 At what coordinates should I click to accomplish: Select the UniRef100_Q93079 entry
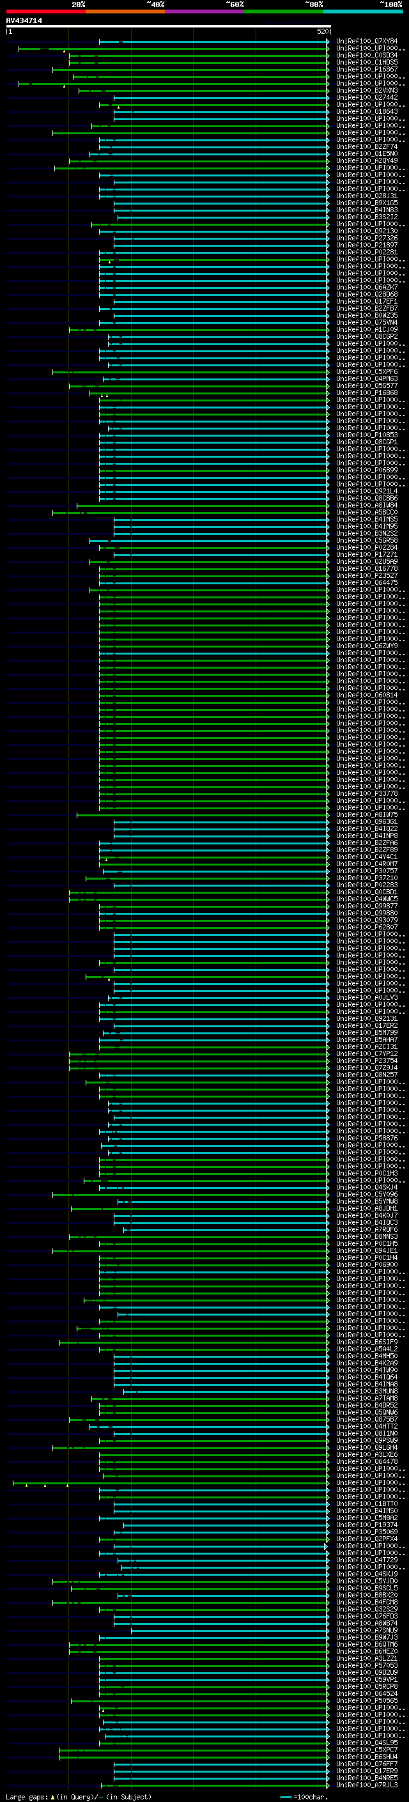point(367,920)
